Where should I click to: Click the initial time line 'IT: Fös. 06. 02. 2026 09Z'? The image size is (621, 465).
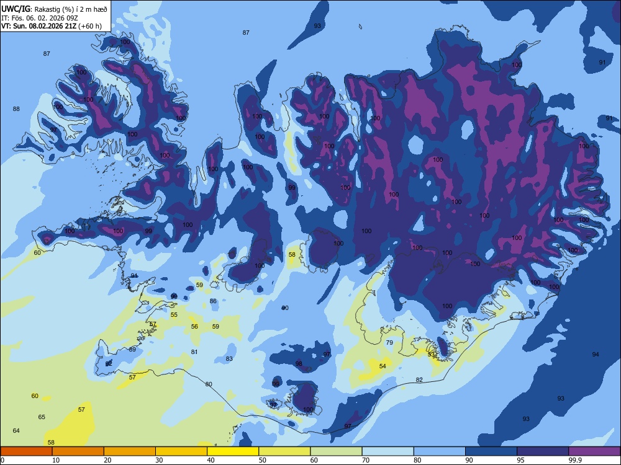[39, 18]
